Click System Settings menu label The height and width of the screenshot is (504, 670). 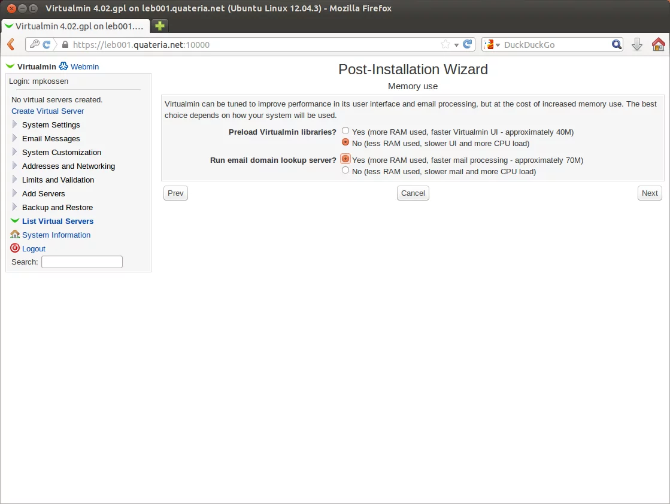pyautogui.click(x=51, y=125)
